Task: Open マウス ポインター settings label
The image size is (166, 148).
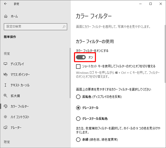Action: (x=20, y=74)
